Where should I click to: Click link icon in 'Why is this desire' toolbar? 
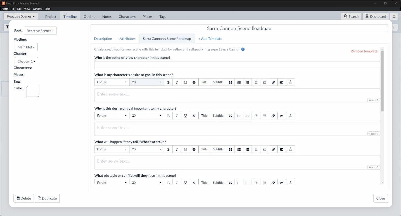273,116
